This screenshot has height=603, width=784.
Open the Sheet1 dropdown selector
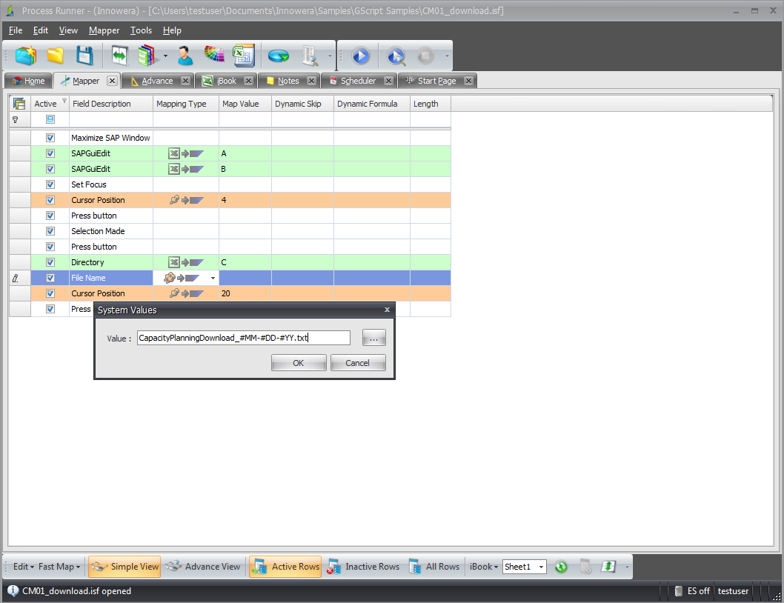point(541,567)
